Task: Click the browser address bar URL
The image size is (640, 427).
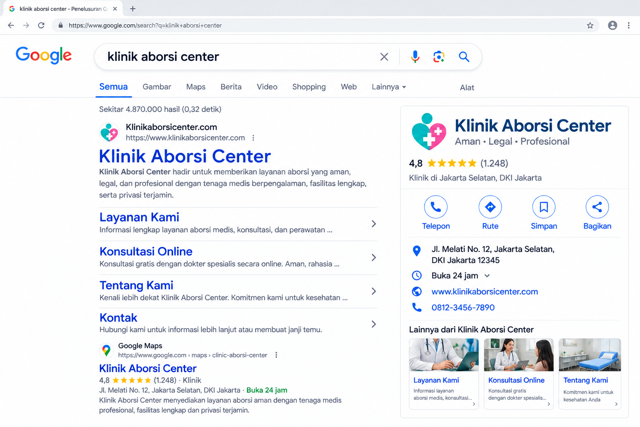Action: [145, 25]
